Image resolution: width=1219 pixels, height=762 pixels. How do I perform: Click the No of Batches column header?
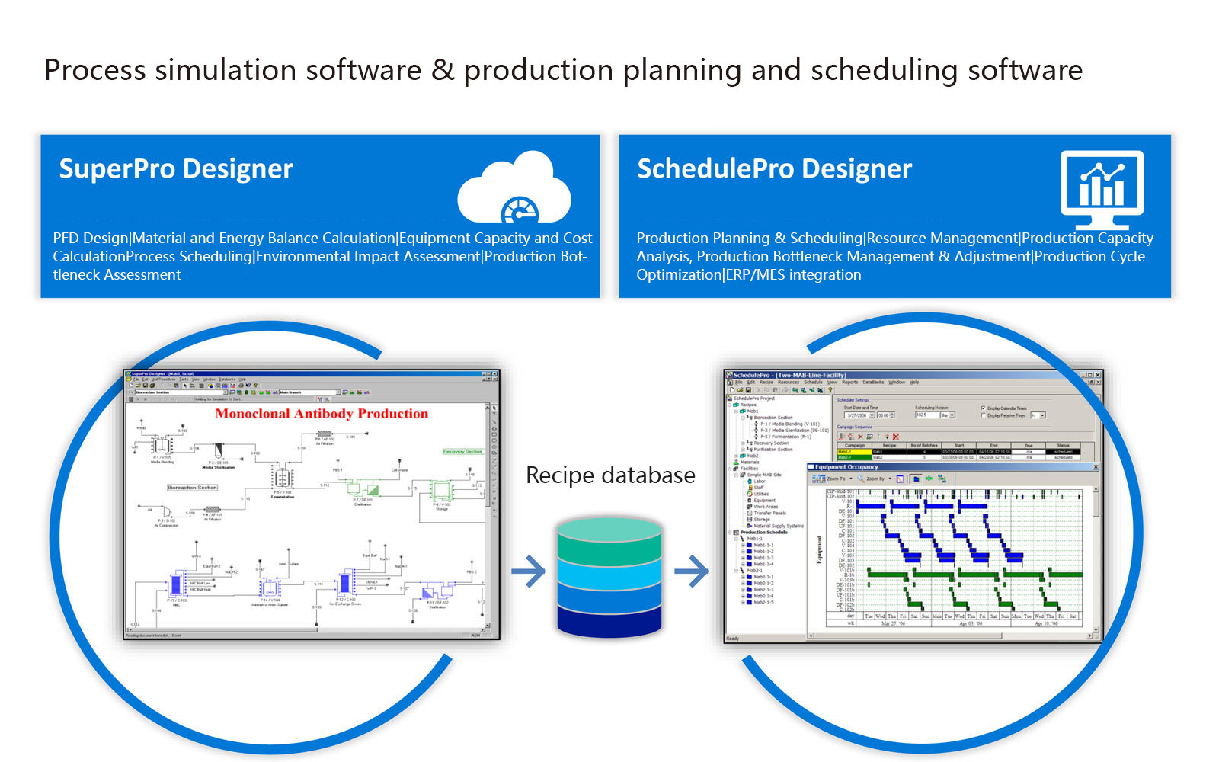click(924, 445)
